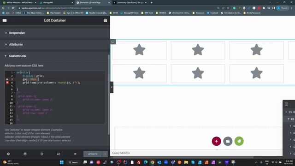Open the History panel icon
This screenshot has height=166, width=295.
pyautogui.click(x=41, y=154)
